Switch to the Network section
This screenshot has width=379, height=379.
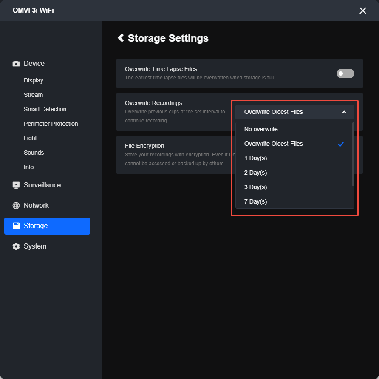pyautogui.click(x=36, y=206)
